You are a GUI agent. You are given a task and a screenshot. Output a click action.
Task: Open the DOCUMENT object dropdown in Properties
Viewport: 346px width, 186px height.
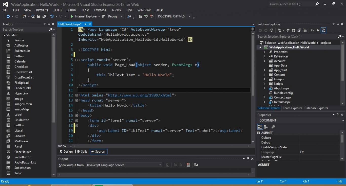coord(343,121)
